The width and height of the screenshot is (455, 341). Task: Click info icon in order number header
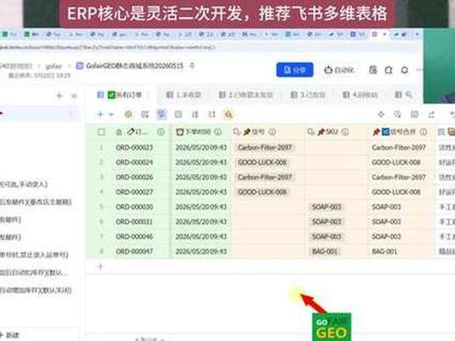click(160, 132)
